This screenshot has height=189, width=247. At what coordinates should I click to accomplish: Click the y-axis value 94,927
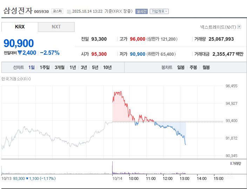coord(232,103)
